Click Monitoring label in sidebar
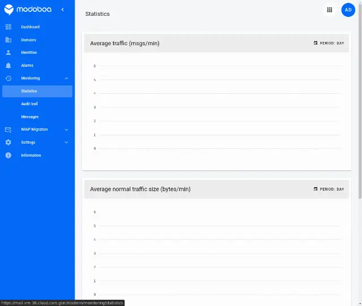 30,78
